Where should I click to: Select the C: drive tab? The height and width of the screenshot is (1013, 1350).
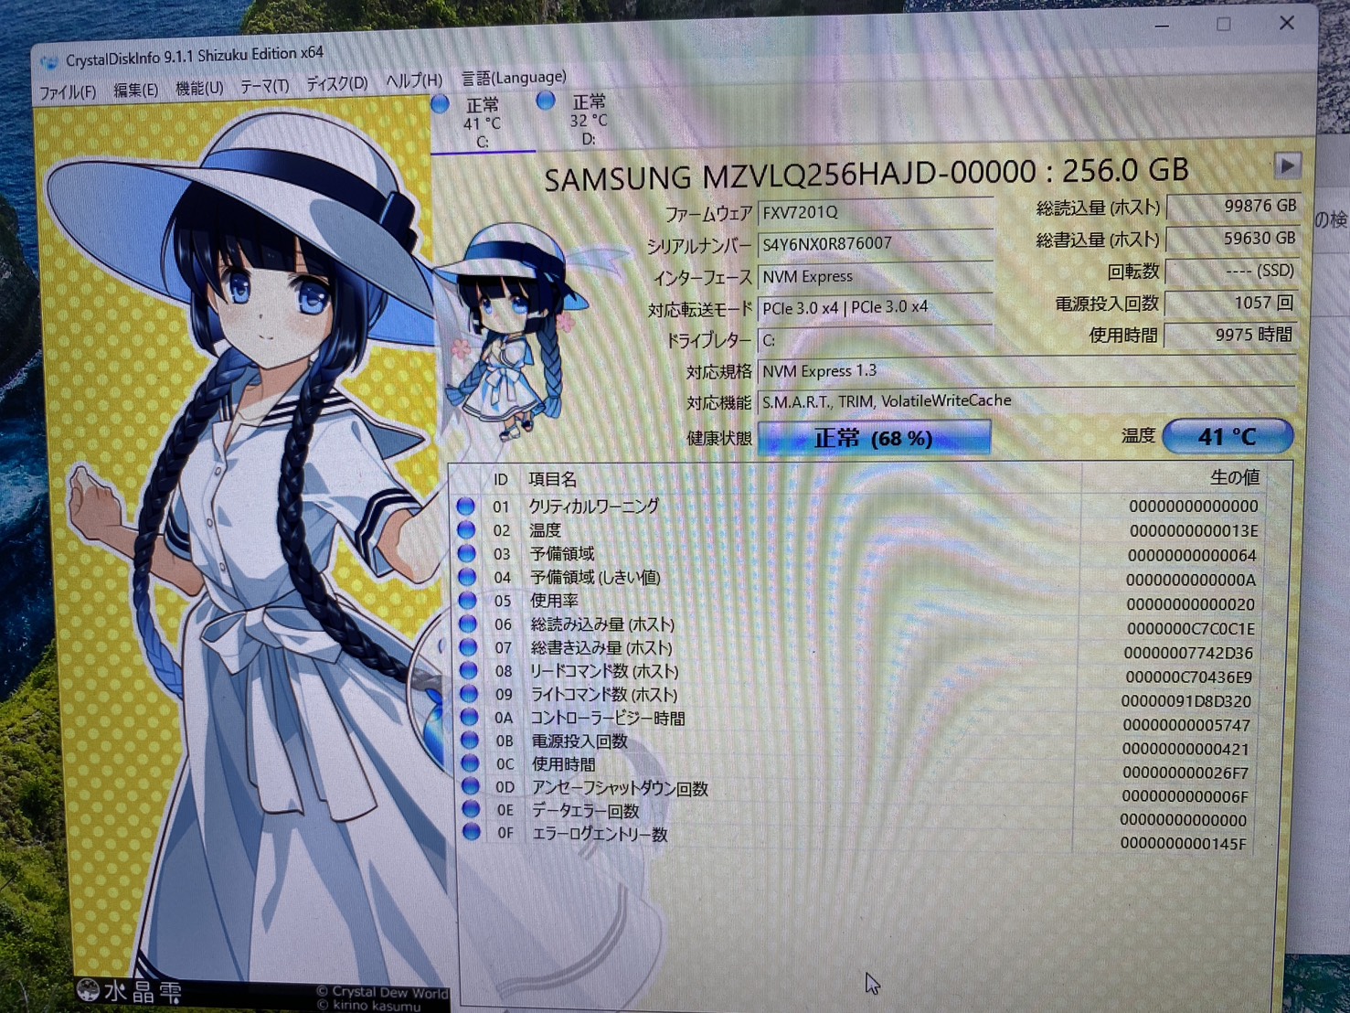tap(482, 123)
